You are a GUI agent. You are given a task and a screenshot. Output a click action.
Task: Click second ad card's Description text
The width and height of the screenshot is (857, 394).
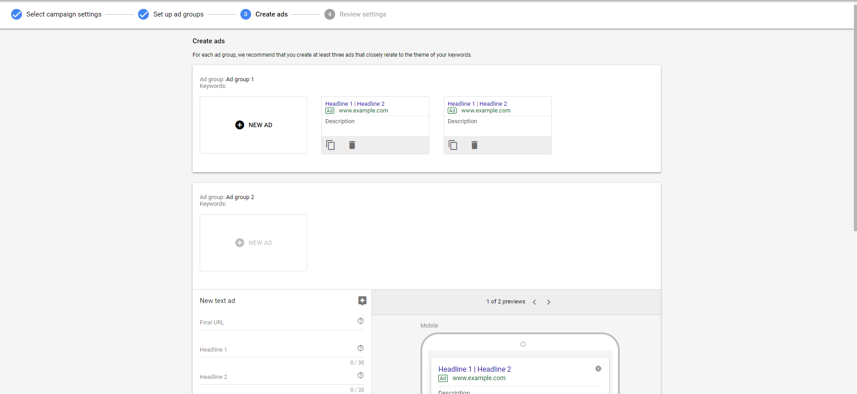(462, 121)
